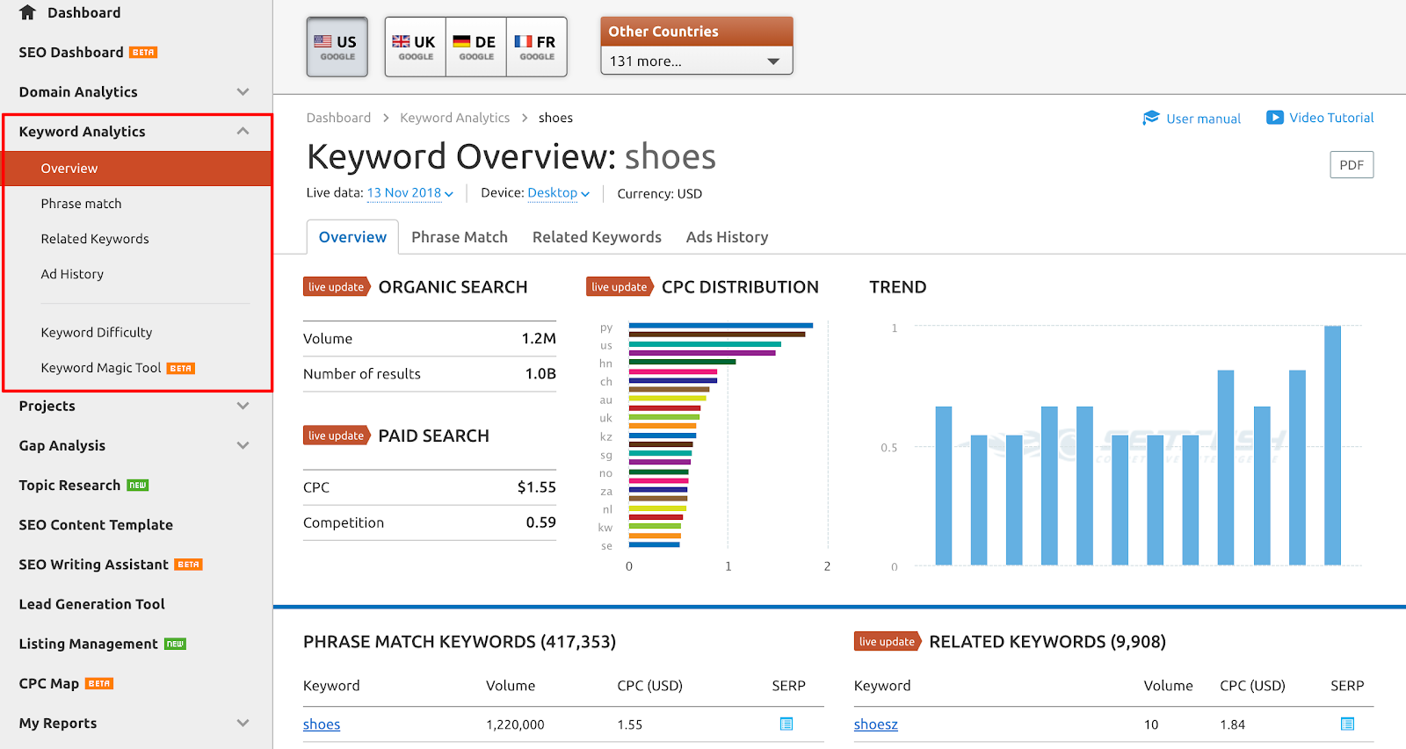Open Ad History in the sidebar
Image resolution: width=1406 pixels, height=749 pixels.
click(x=72, y=274)
